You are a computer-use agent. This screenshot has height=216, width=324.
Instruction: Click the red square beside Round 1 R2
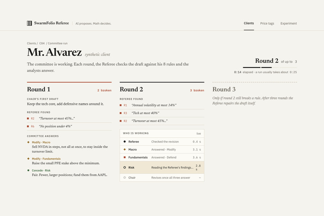pyautogui.click(x=28, y=118)
